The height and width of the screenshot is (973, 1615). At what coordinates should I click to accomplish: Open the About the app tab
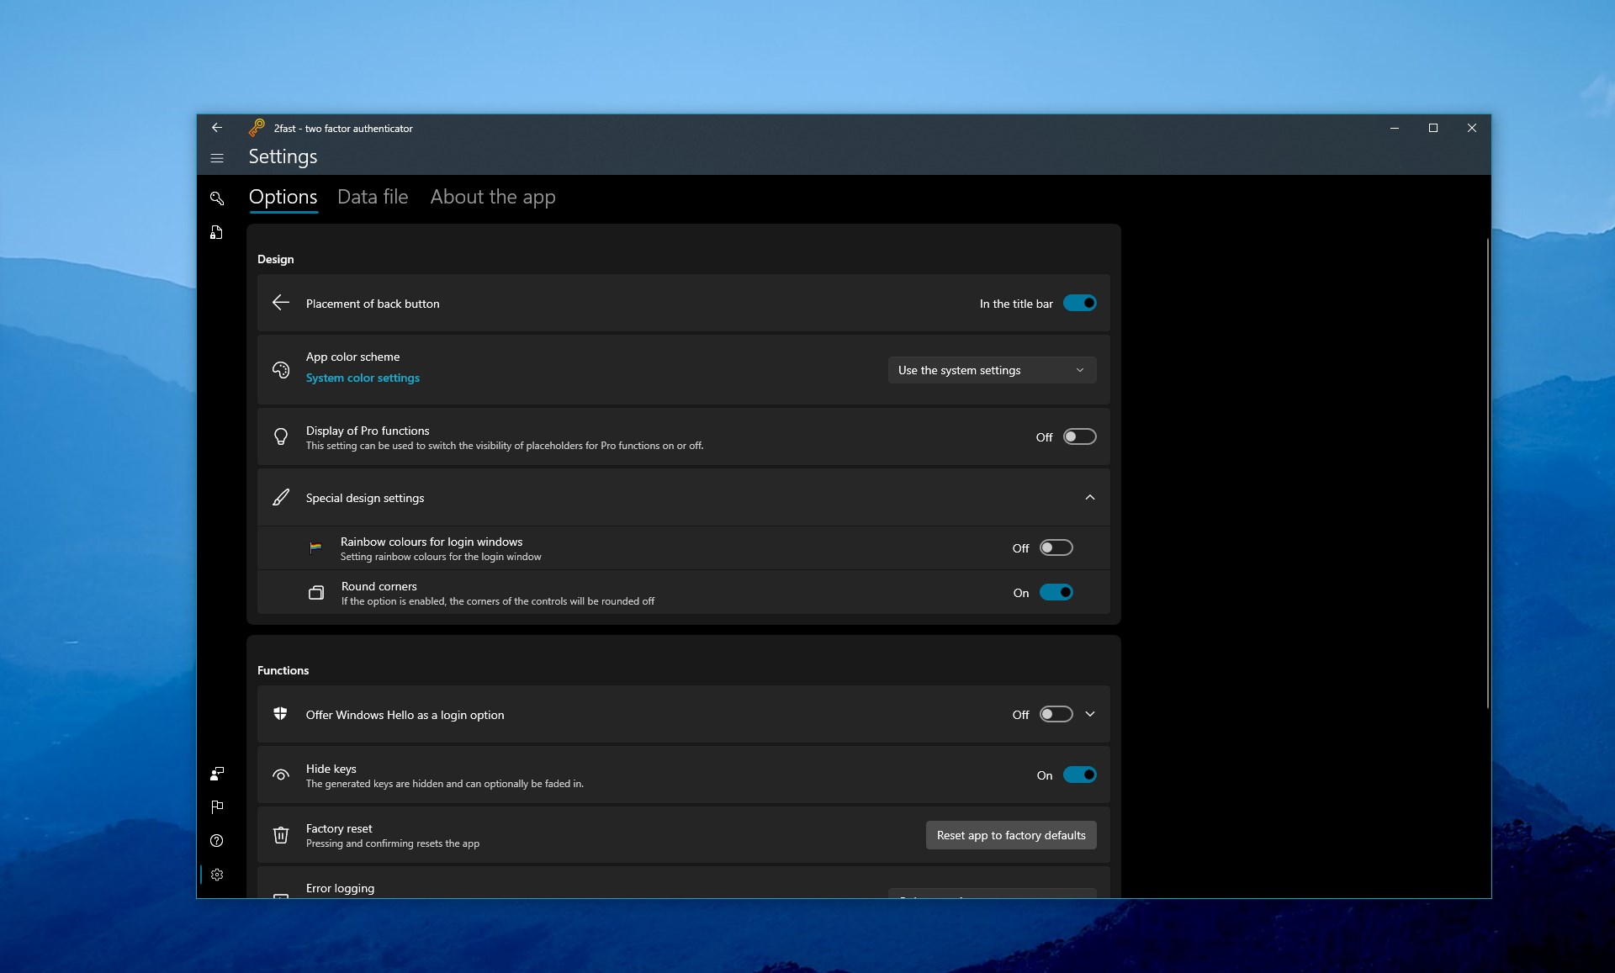point(492,197)
